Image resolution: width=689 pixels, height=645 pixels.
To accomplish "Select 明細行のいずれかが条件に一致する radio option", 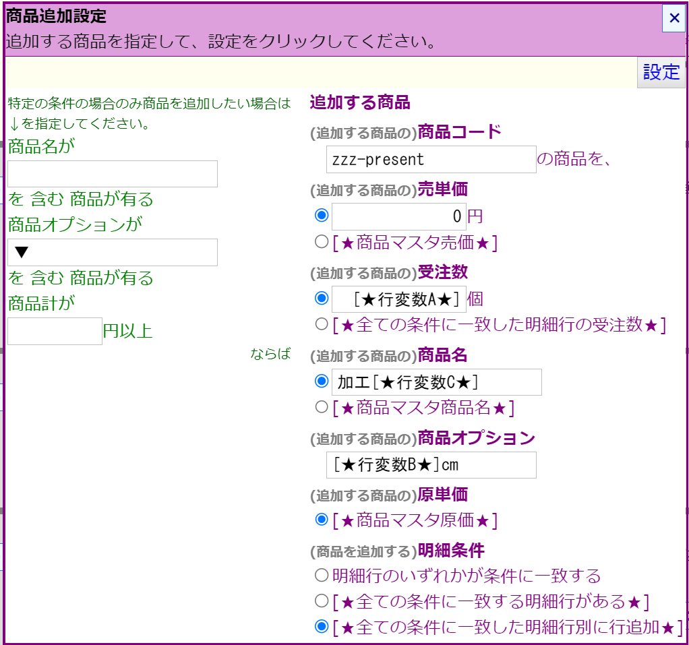I will tap(322, 576).
